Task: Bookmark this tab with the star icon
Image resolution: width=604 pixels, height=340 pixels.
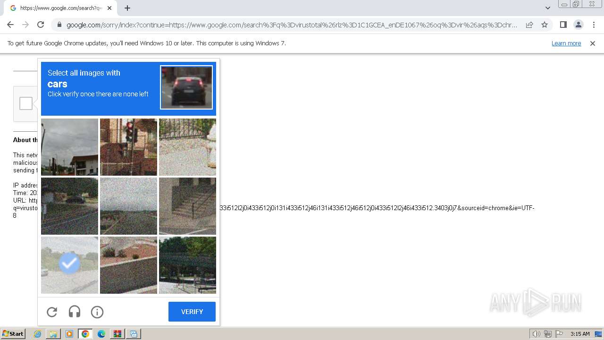Action: 545,25
